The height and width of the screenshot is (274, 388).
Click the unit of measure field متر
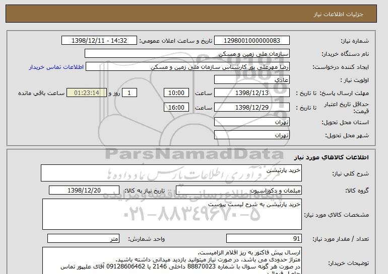click(83, 239)
